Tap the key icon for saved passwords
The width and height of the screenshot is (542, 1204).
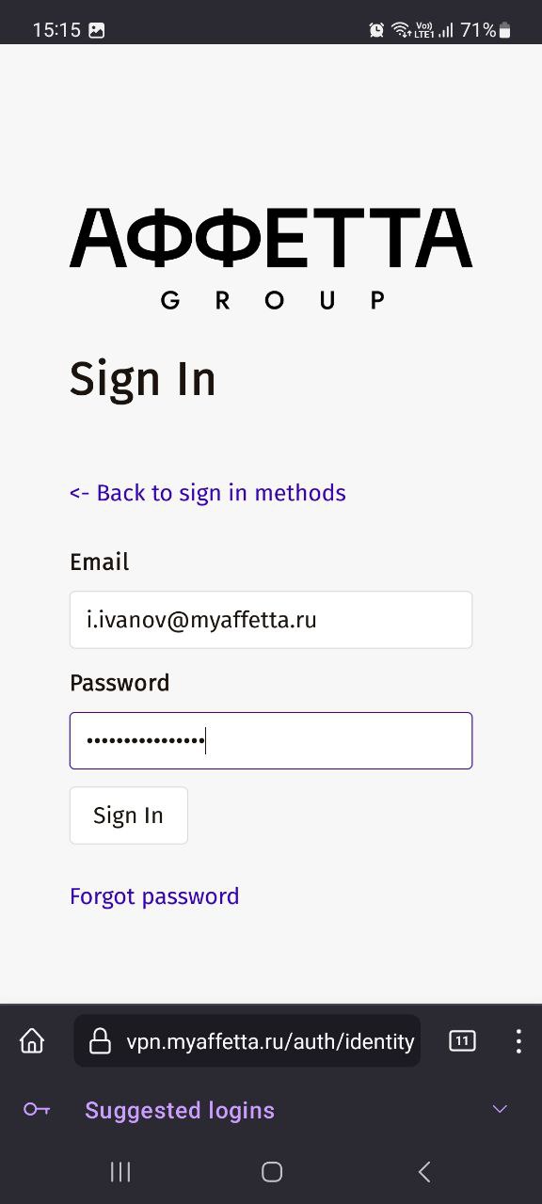(x=36, y=1110)
